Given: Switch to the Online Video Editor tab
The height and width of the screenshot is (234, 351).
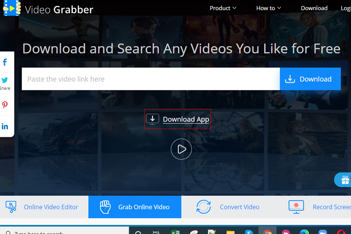Looking at the screenshot, I should [x=44, y=207].
